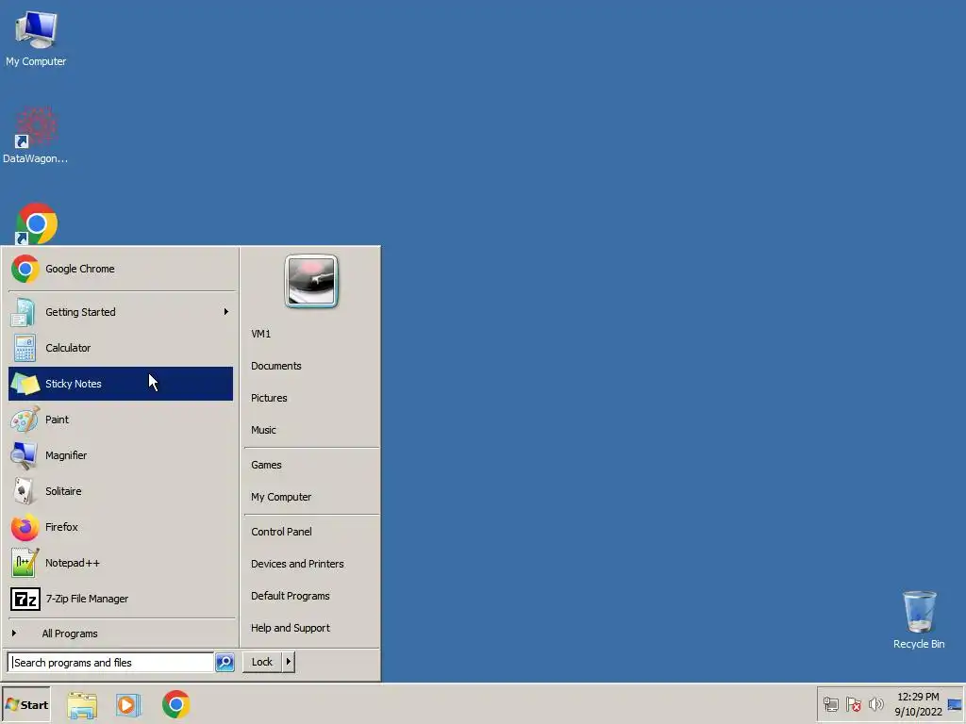This screenshot has height=724, width=966.
Task: Open 7-Zip File Manager
Action: tap(121, 599)
